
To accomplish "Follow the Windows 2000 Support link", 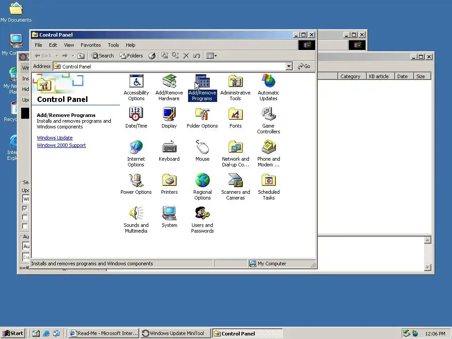I will click(61, 145).
